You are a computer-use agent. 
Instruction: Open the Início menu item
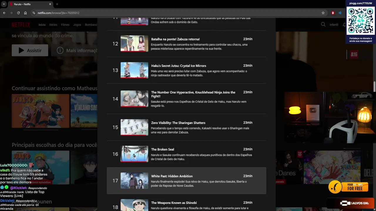coord(42,25)
